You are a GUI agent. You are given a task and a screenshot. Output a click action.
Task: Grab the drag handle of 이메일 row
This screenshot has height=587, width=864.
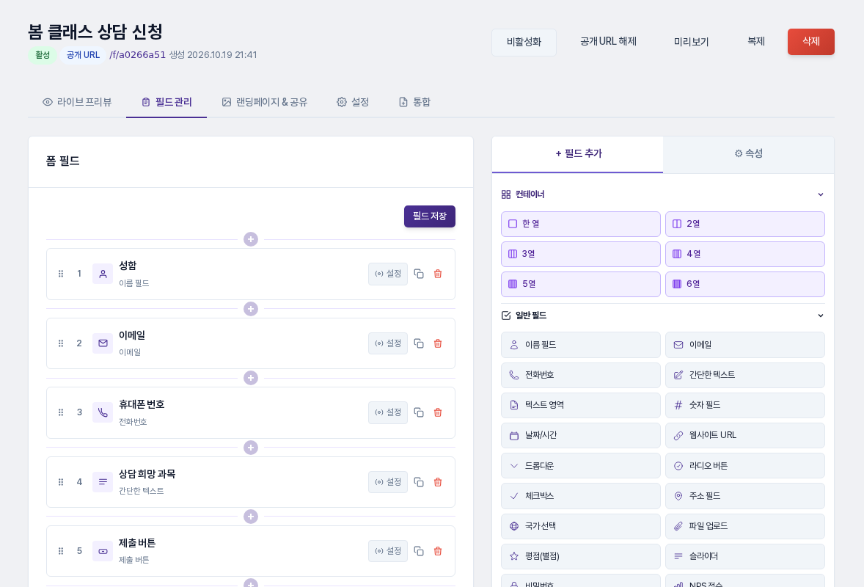click(61, 343)
